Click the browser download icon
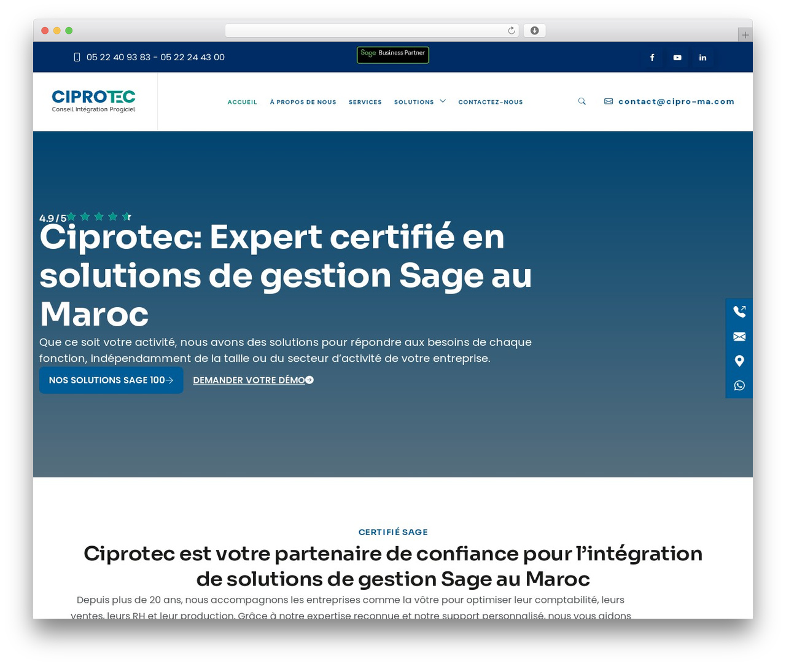 [x=534, y=31]
